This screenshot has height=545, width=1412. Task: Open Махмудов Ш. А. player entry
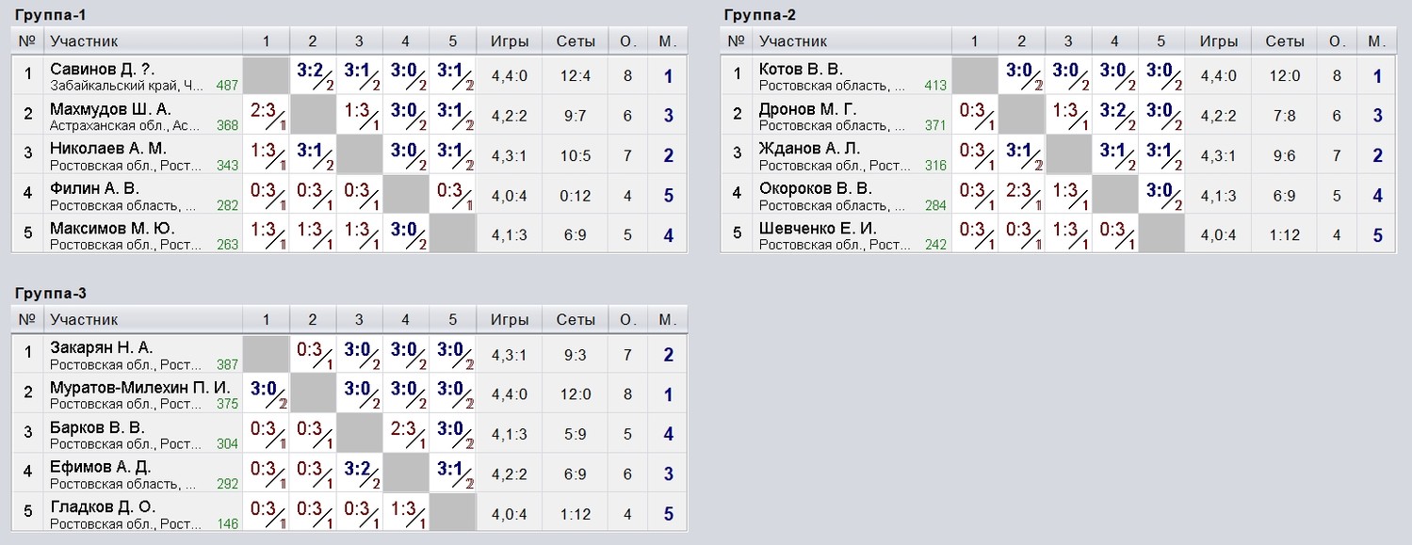coord(110,109)
